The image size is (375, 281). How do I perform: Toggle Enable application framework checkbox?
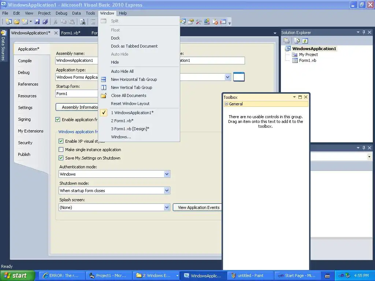coord(57,120)
